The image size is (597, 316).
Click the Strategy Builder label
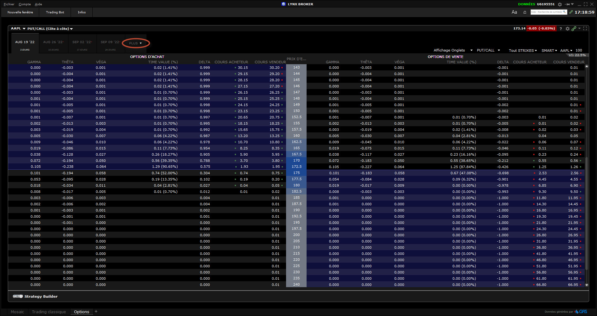point(41,296)
